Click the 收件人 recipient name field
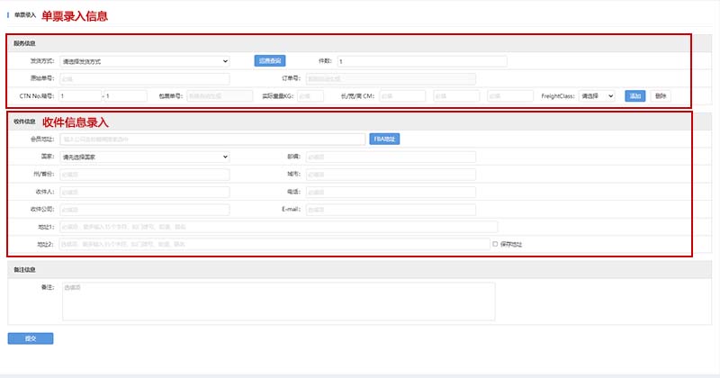This screenshot has width=720, height=378. (x=144, y=192)
